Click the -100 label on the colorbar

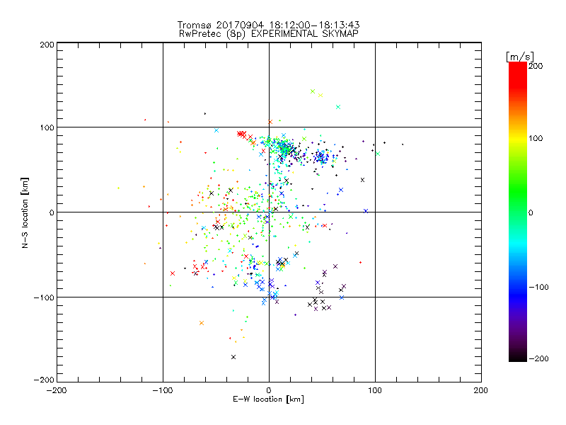(x=538, y=288)
